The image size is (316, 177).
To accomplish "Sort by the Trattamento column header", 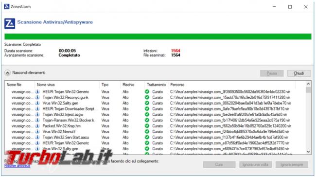I will 156,85.
